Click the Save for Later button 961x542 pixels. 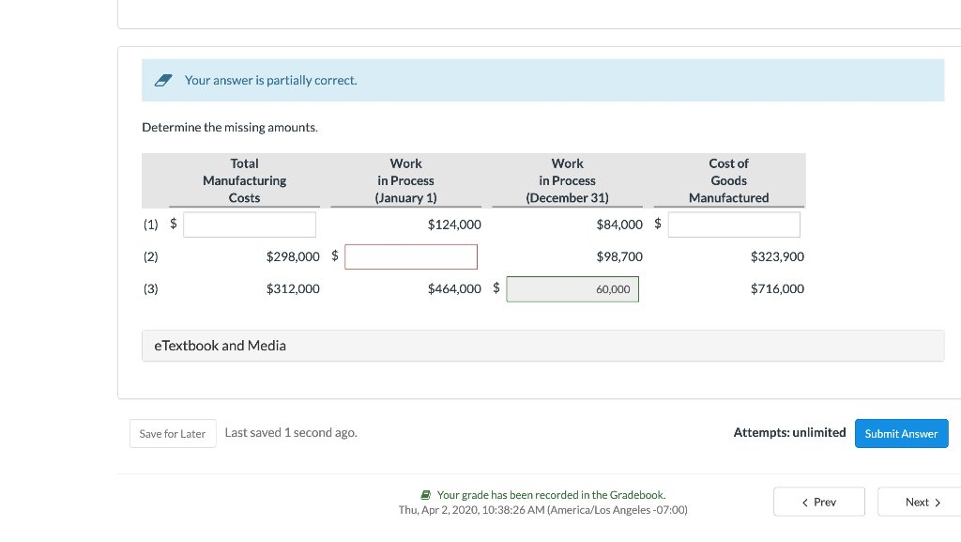pos(173,433)
